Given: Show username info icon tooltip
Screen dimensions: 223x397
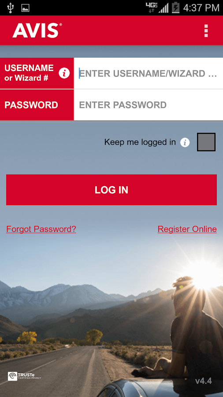Looking at the screenshot, I should (x=64, y=73).
